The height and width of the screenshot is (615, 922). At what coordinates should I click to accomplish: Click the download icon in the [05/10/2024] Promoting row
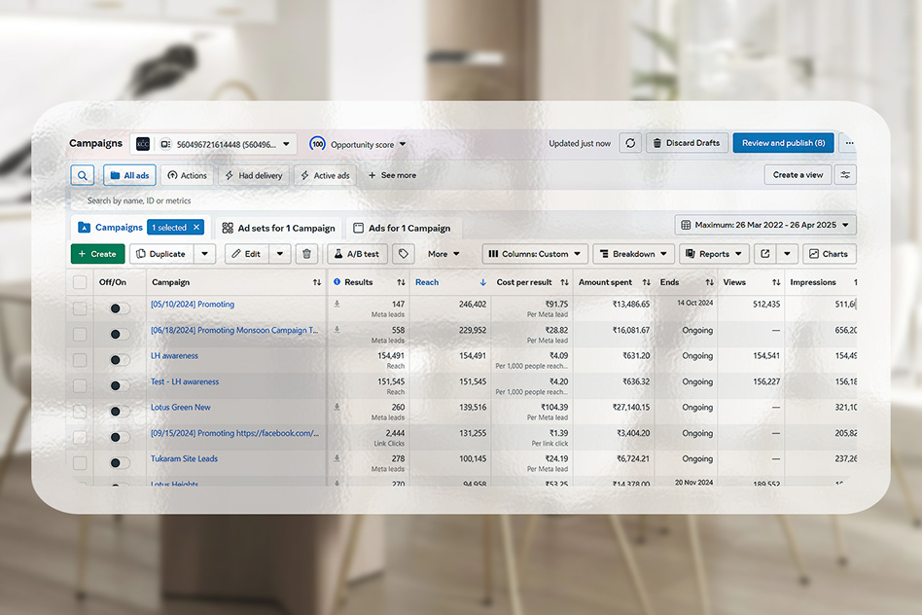pos(337,305)
